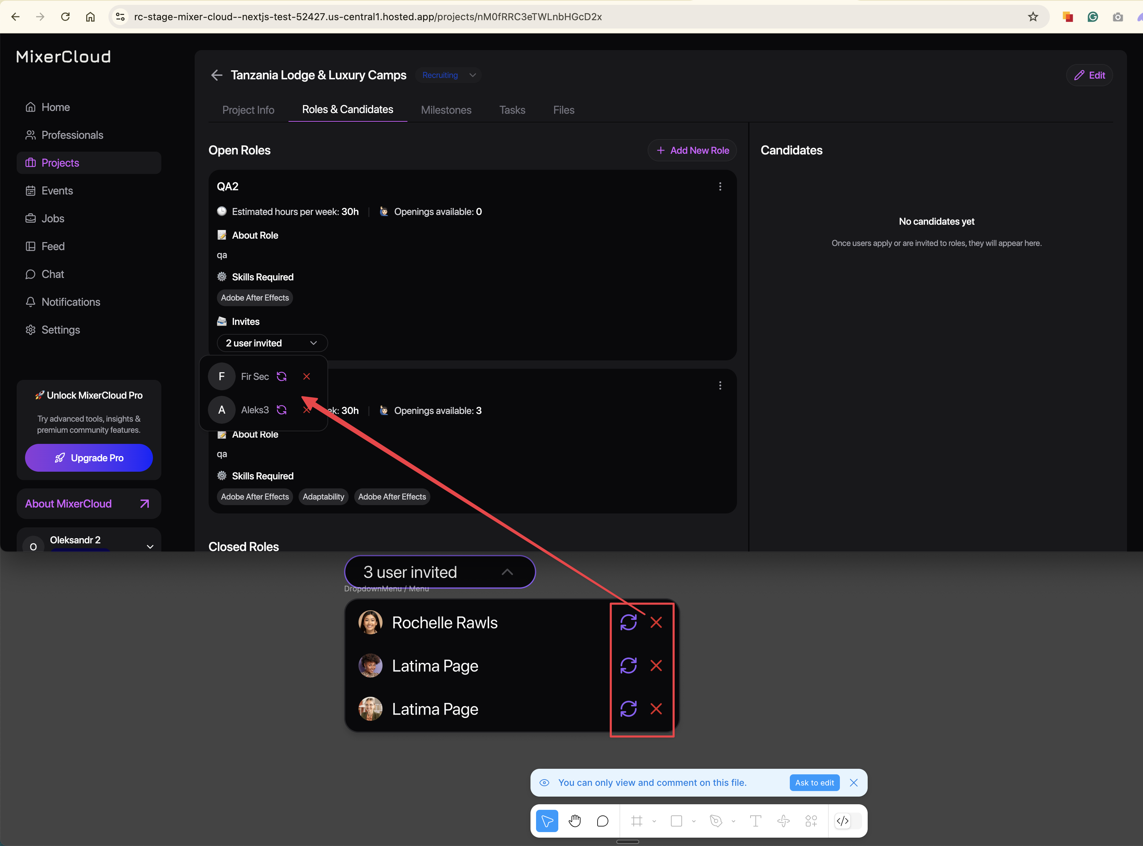
Task: Expand Oleksandr 2 account menu
Action: [150, 546]
